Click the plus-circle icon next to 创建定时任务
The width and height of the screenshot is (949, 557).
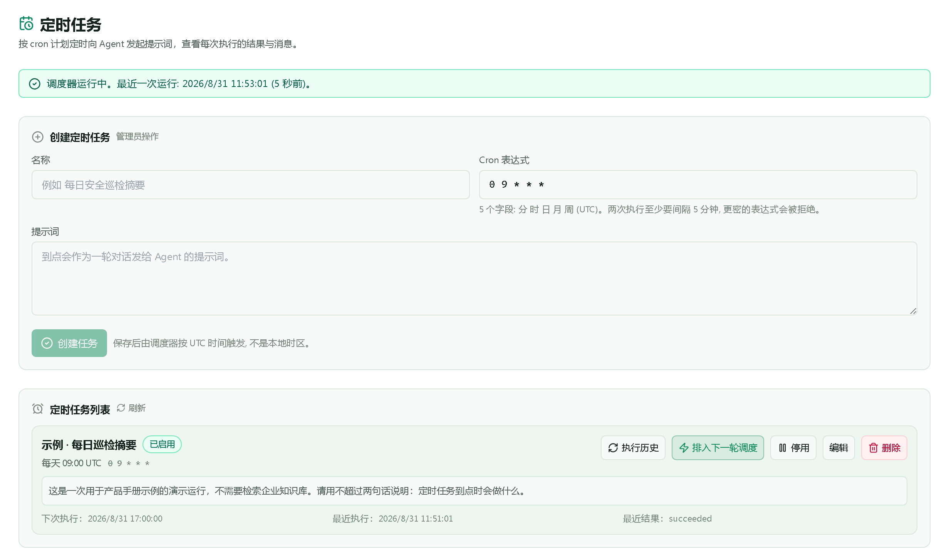tap(38, 137)
